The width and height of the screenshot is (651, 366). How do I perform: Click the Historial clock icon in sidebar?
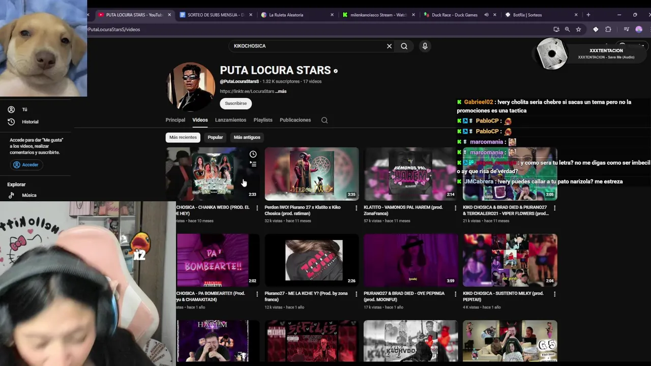tap(11, 122)
